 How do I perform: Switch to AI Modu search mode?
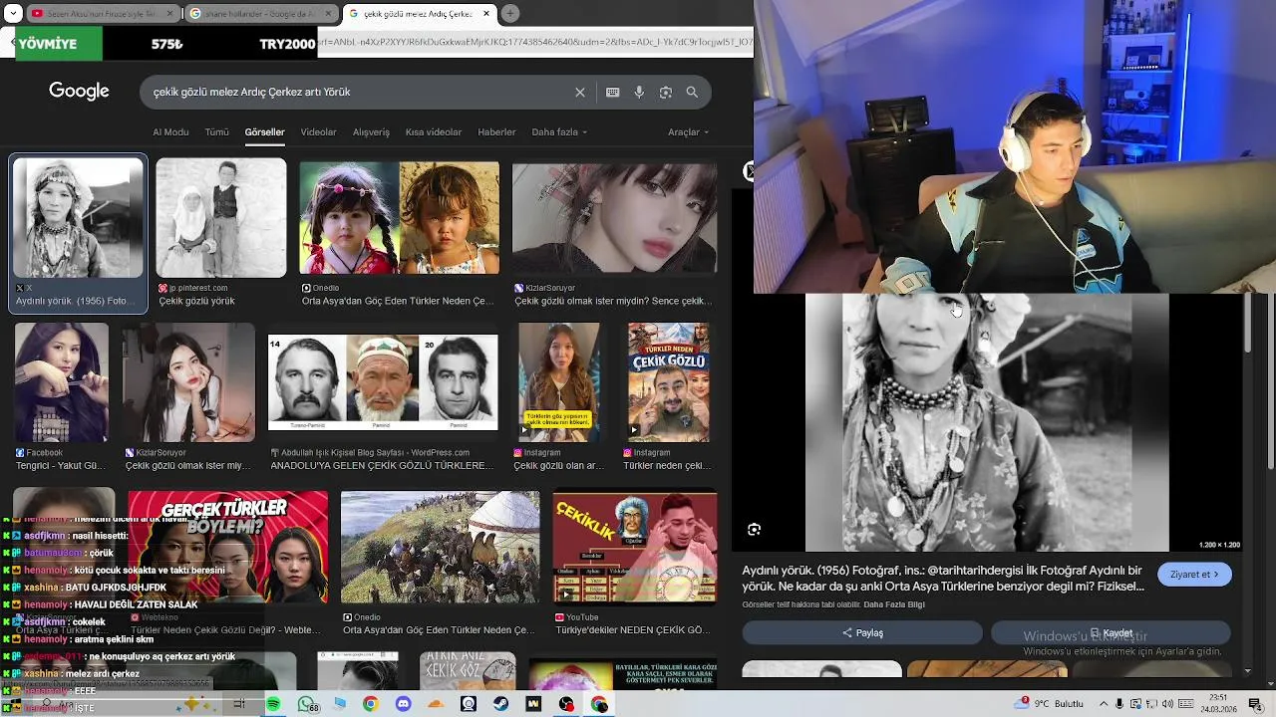click(x=170, y=131)
